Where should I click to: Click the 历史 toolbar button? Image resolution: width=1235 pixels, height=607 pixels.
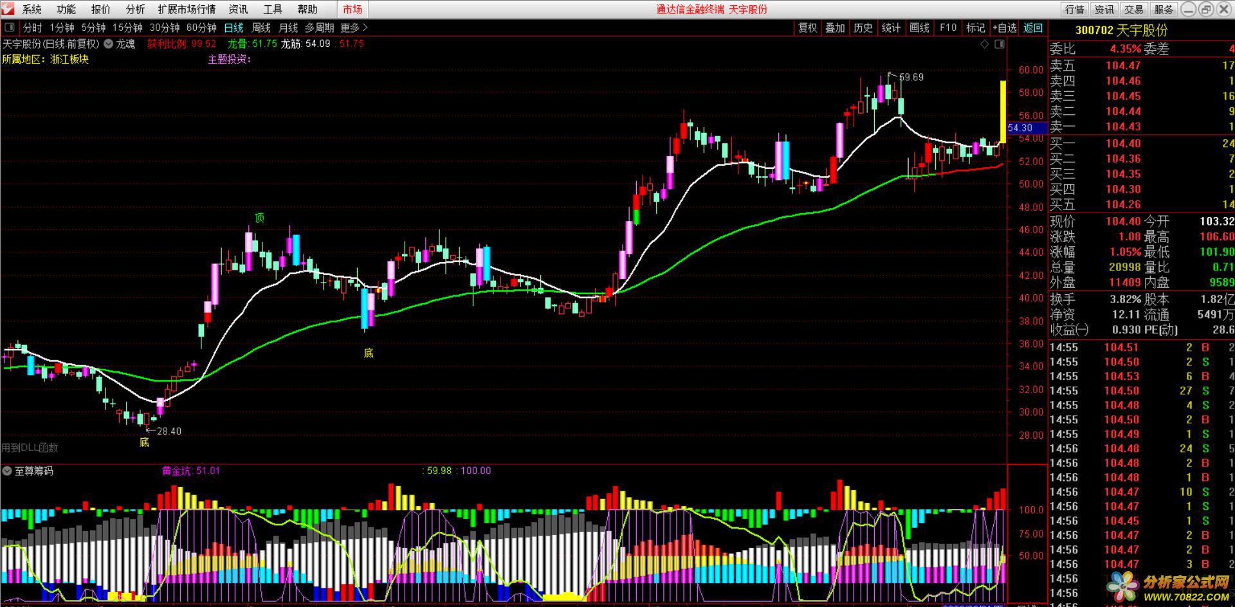[863, 28]
